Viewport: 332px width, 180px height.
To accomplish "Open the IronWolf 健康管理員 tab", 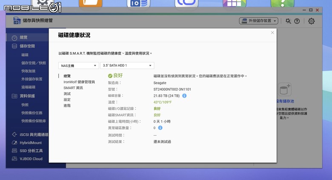I will pyautogui.click(x=79, y=82).
